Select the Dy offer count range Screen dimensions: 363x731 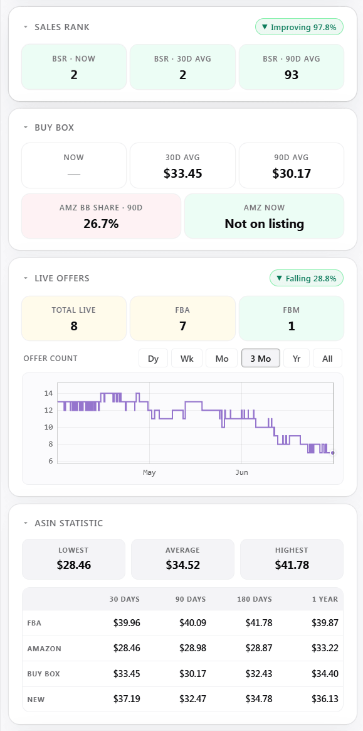point(153,358)
